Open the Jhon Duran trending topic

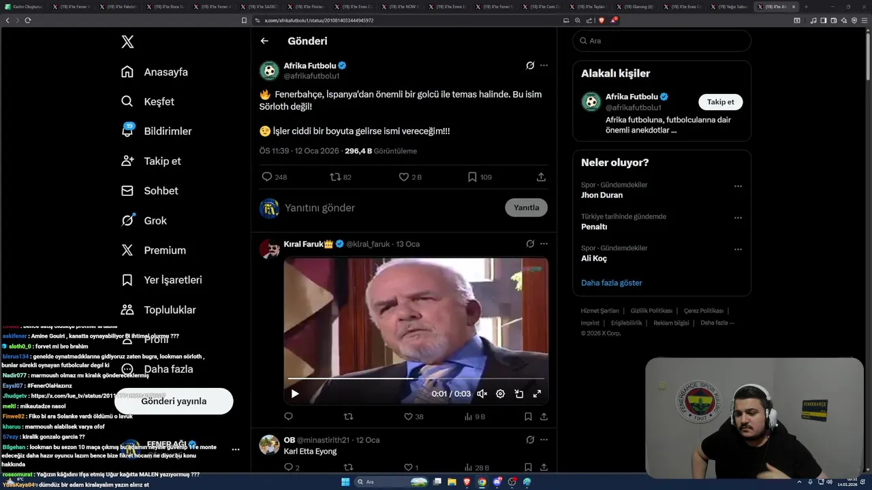pyautogui.click(x=602, y=195)
